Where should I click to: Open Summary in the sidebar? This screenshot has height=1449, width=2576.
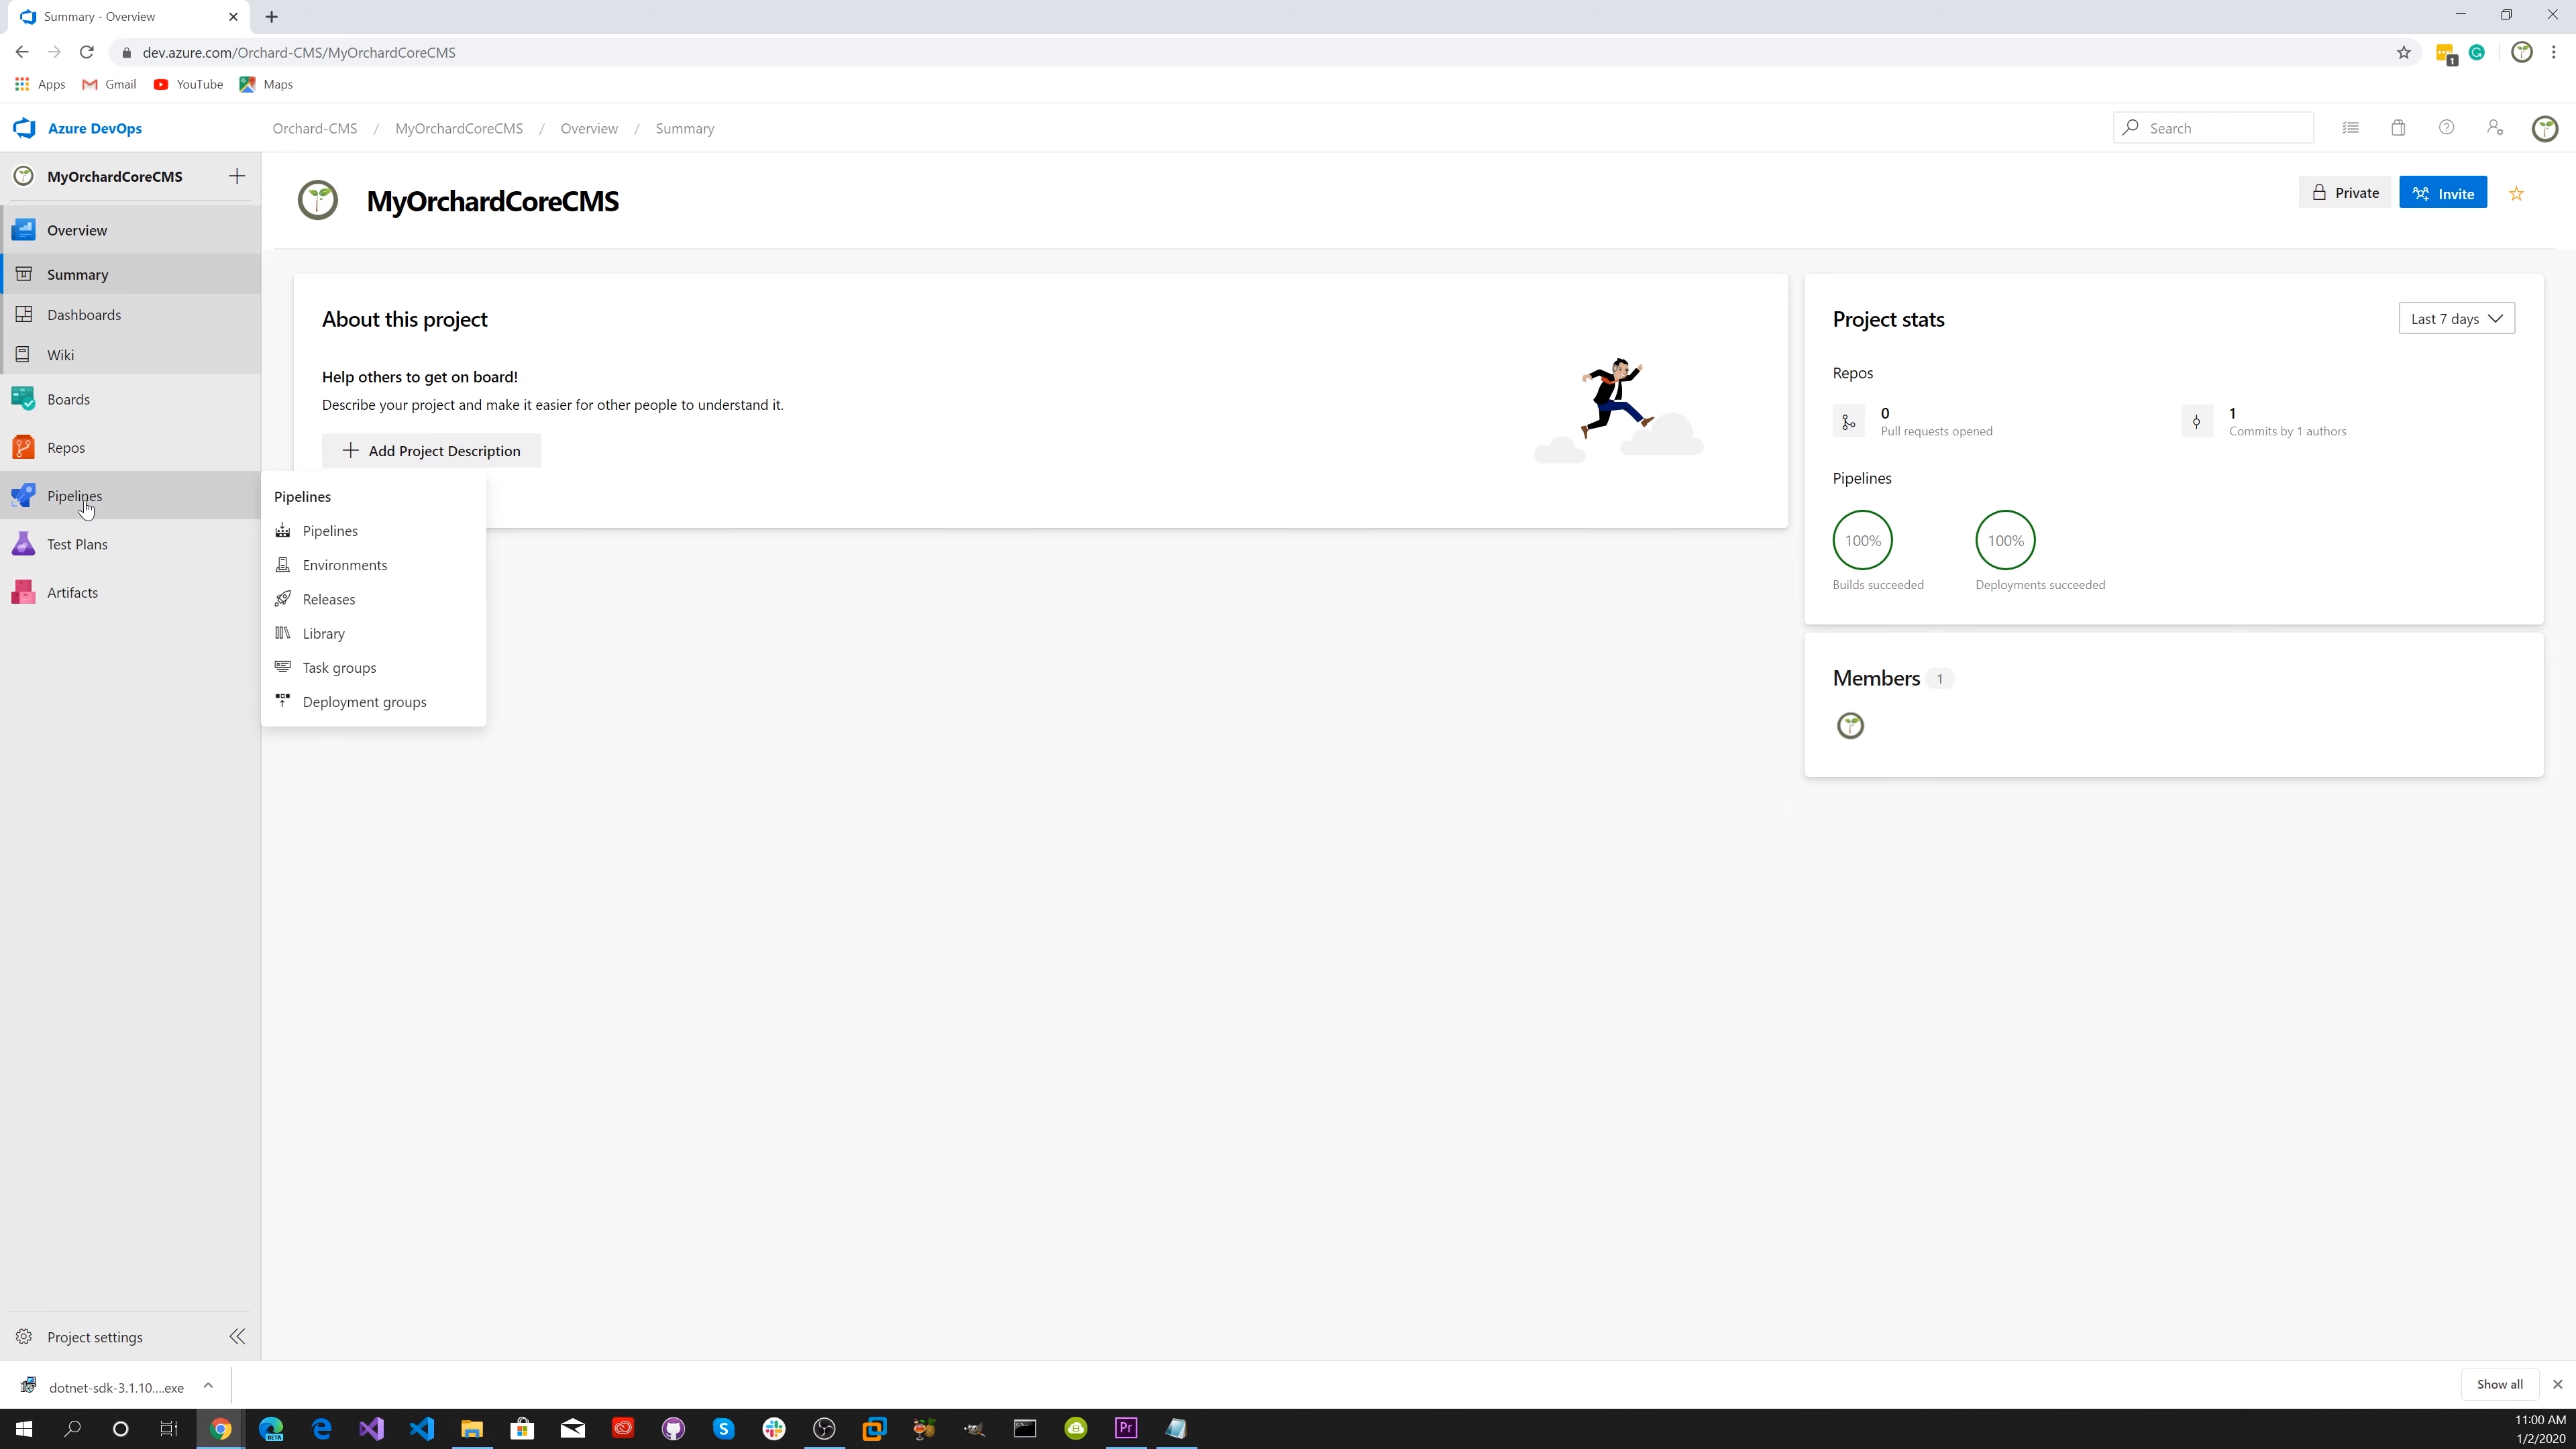tap(130, 274)
